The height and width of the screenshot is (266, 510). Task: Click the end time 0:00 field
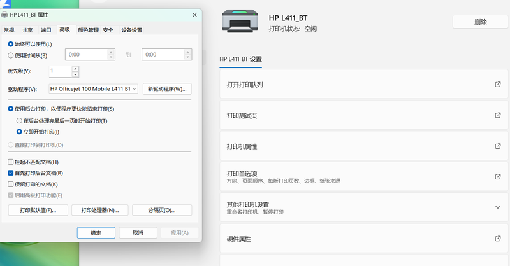pyautogui.click(x=163, y=55)
